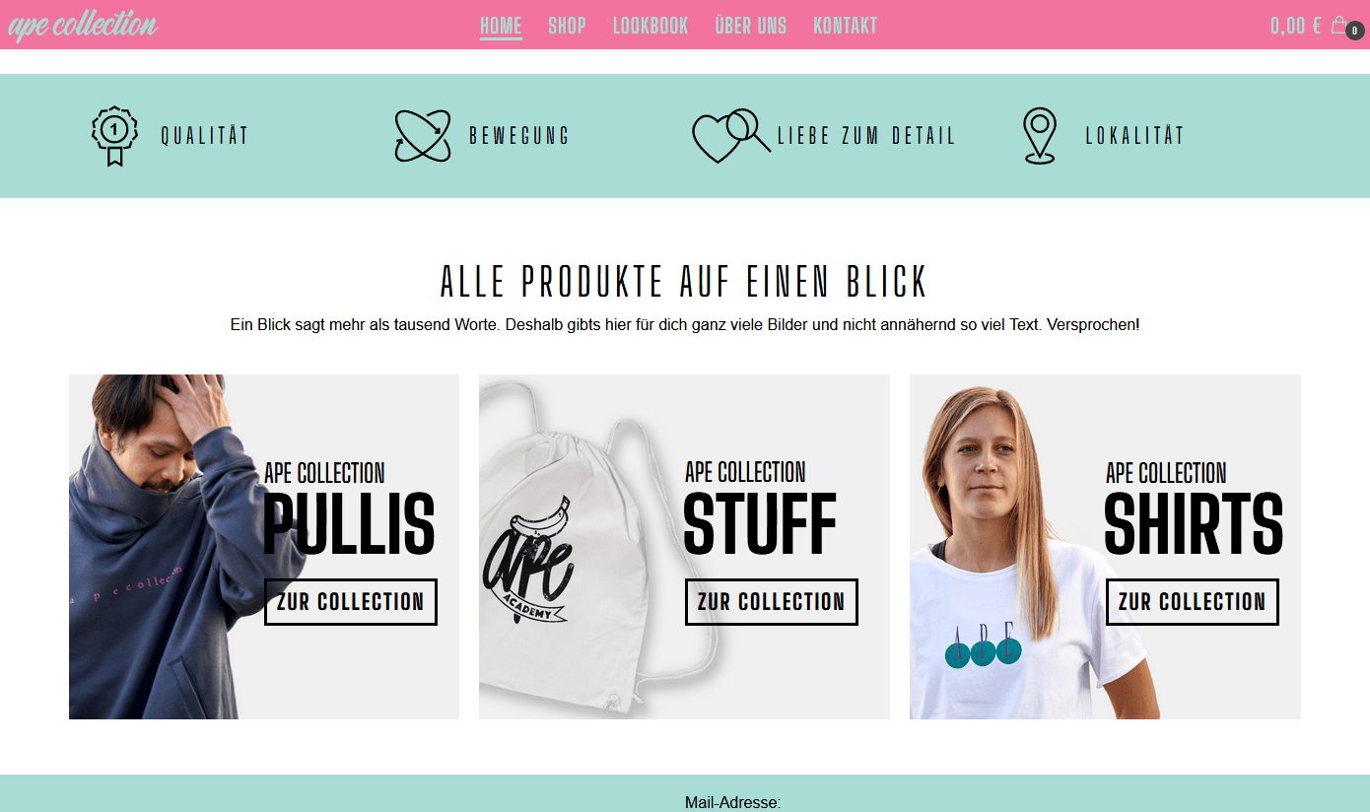Open the Shop menu item
The image size is (1370, 812).
(x=567, y=26)
